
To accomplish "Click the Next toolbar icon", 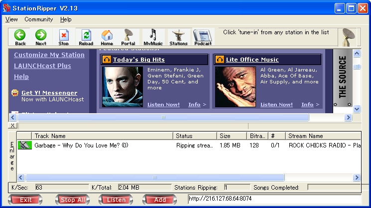I will (x=41, y=37).
